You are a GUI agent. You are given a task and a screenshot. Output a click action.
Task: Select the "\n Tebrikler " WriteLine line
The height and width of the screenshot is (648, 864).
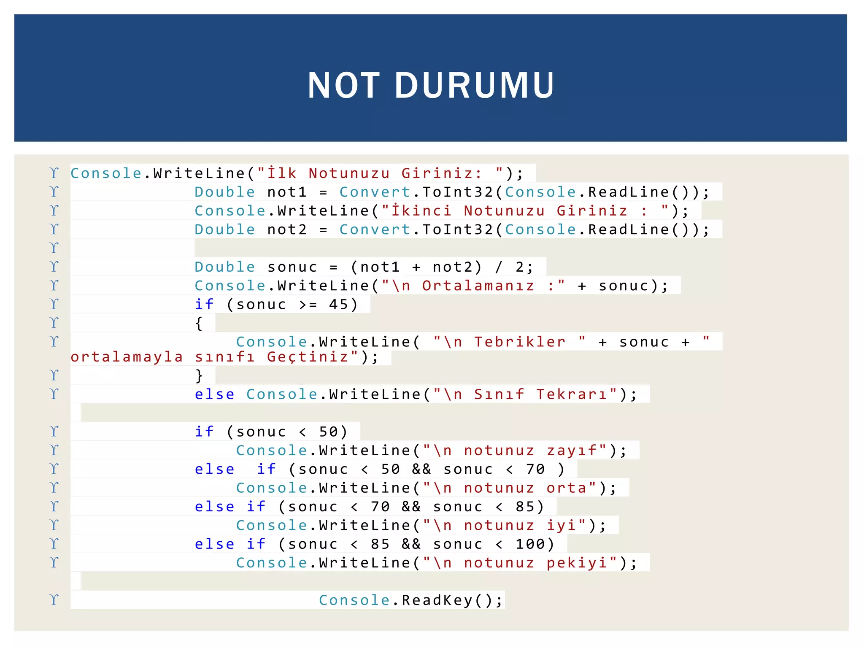point(473,342)
